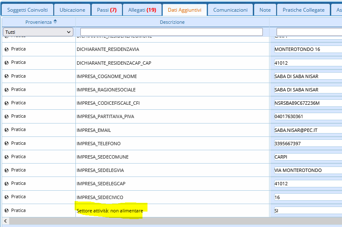Viewport: 342px width, 227px height.
Task: Click globe icon in DICHIARANTE_RESIDENZAVIA row
Action: pyautogui.click(x=7, y=49)
